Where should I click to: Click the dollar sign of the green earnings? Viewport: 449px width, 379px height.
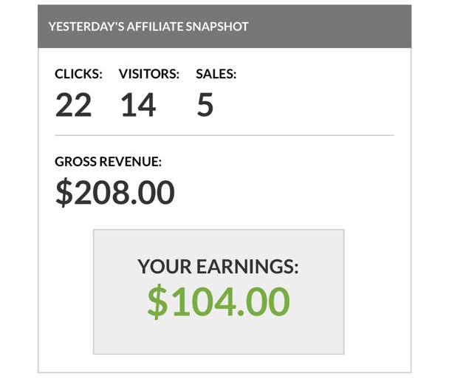(157, 301)
